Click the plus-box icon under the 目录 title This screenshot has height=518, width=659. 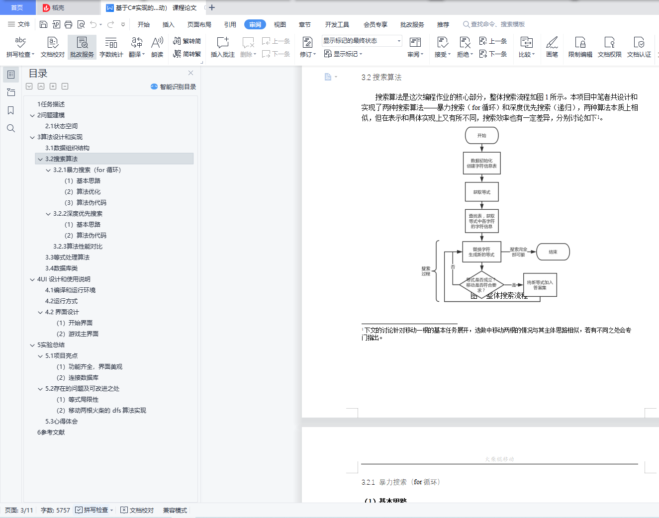(53, 86)
